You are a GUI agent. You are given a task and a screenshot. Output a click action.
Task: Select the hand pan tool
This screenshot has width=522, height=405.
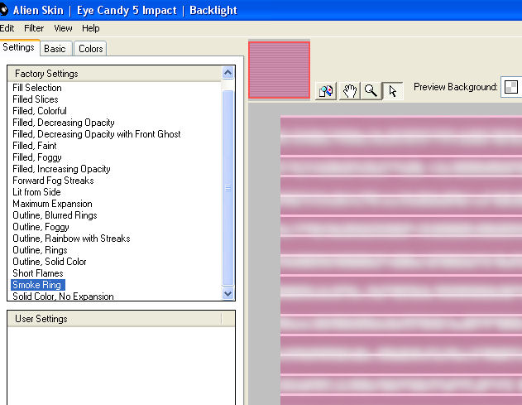349,90
